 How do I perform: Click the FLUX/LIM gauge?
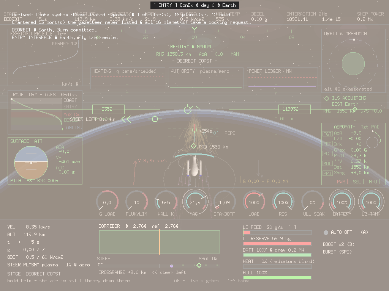point(136,202)
